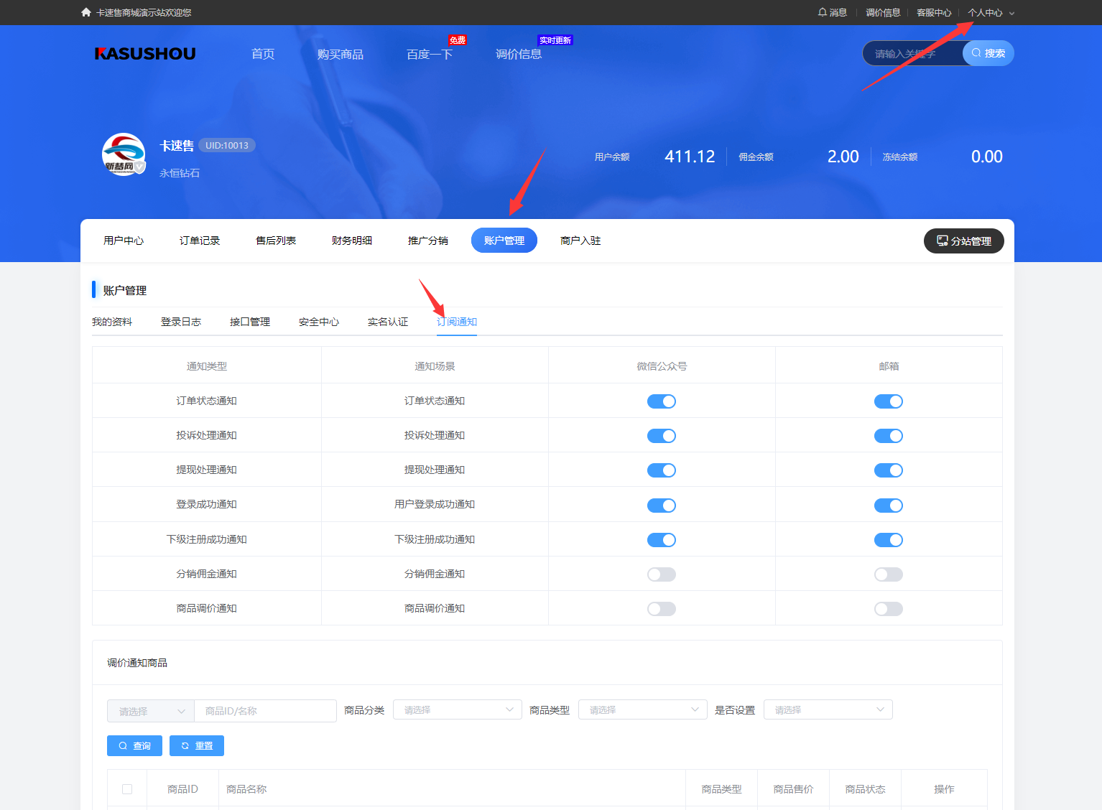Image resolution: width=1102 pixels, height=810 pixels.
Task: Open 购买商品 nav item
Action: click(341, 54)
